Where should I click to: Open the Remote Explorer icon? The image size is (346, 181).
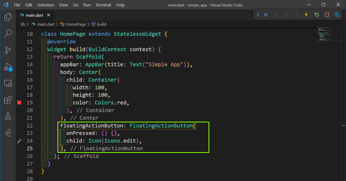(8, 83)
